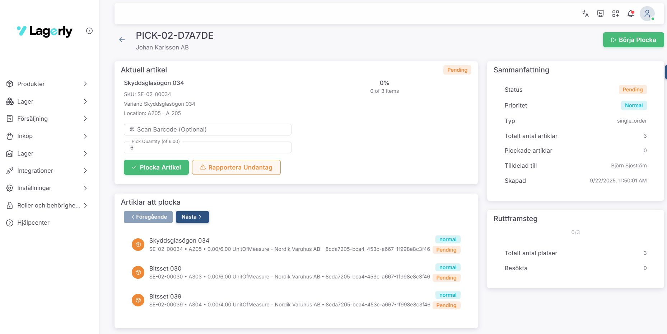Go to next item with Nästa
This screenshot has width=667, height=334.
(x=192, y=217)
